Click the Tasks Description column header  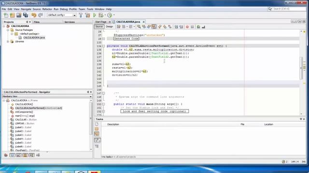coord(113,124)
